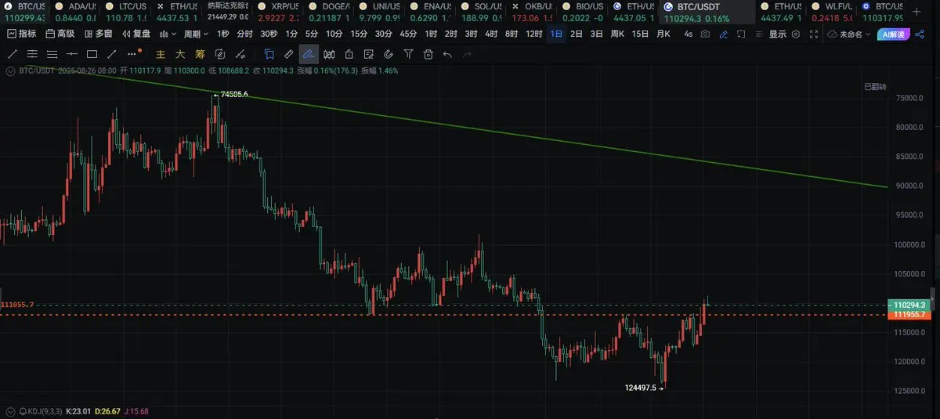Switch to the XRP/US ticker tab
The height and width of the screenshot is (419, 940).
277,11
